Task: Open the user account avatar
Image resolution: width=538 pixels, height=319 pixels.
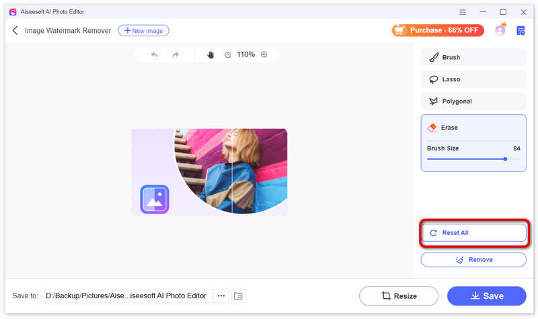Action: tap(500, 30)
